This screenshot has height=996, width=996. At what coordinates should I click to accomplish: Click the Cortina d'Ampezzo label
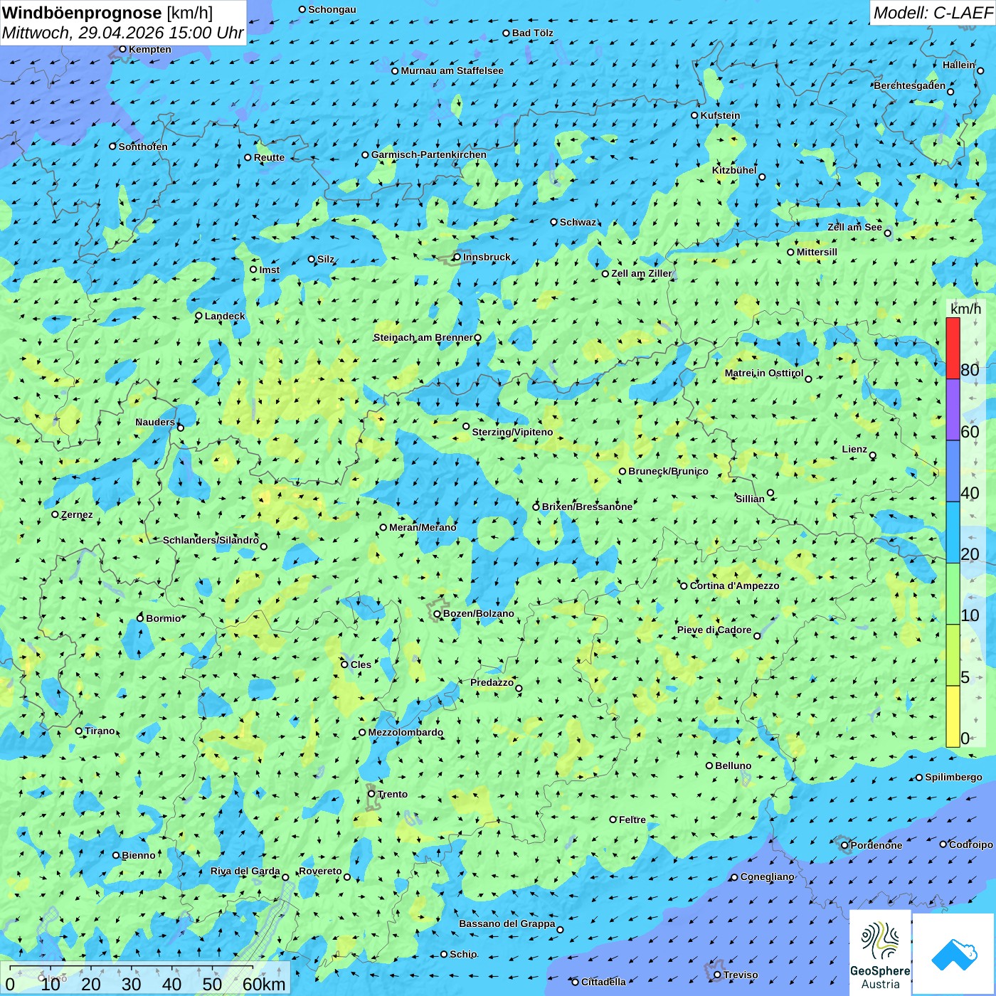click(734, 586)
